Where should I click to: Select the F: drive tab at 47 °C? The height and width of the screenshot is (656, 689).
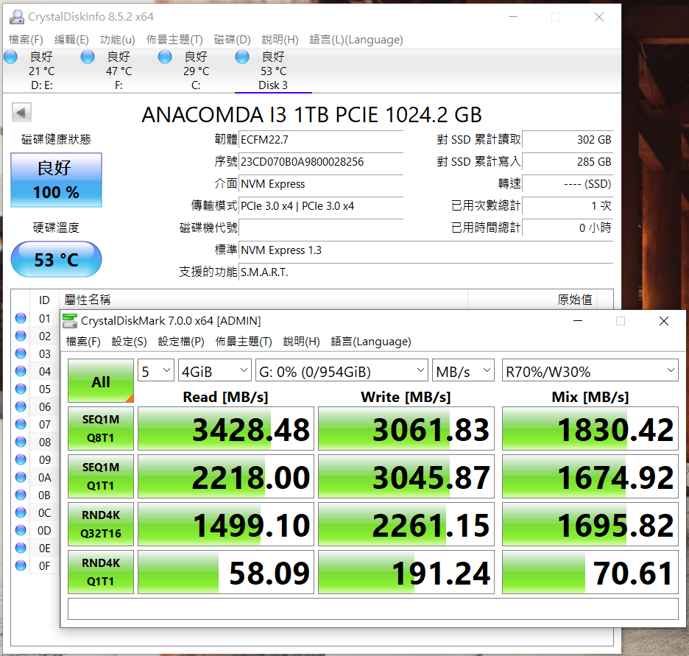click(119, 71)
